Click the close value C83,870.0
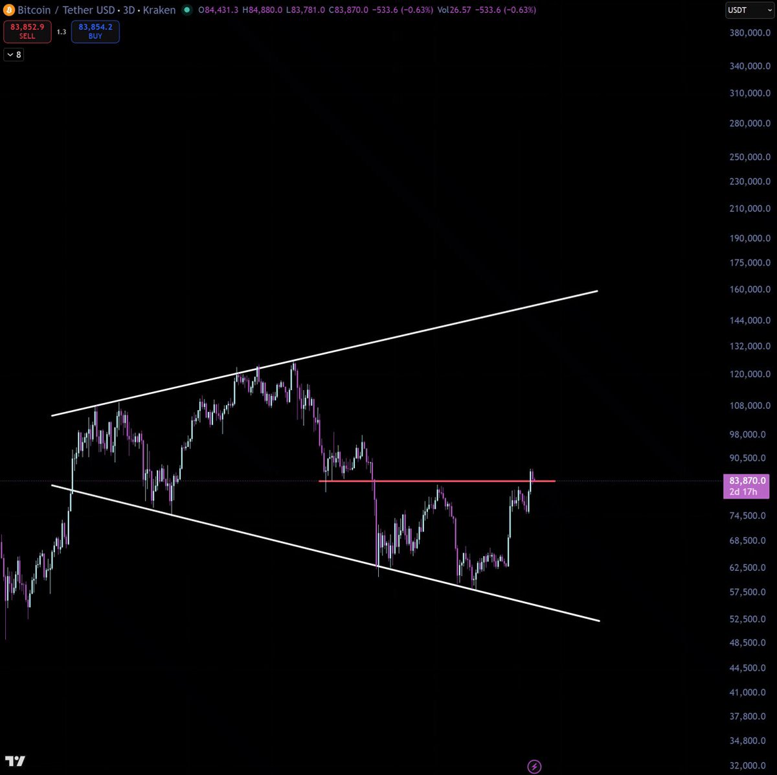The height and width of the screenshot is (775, 777). click(349, 10)
